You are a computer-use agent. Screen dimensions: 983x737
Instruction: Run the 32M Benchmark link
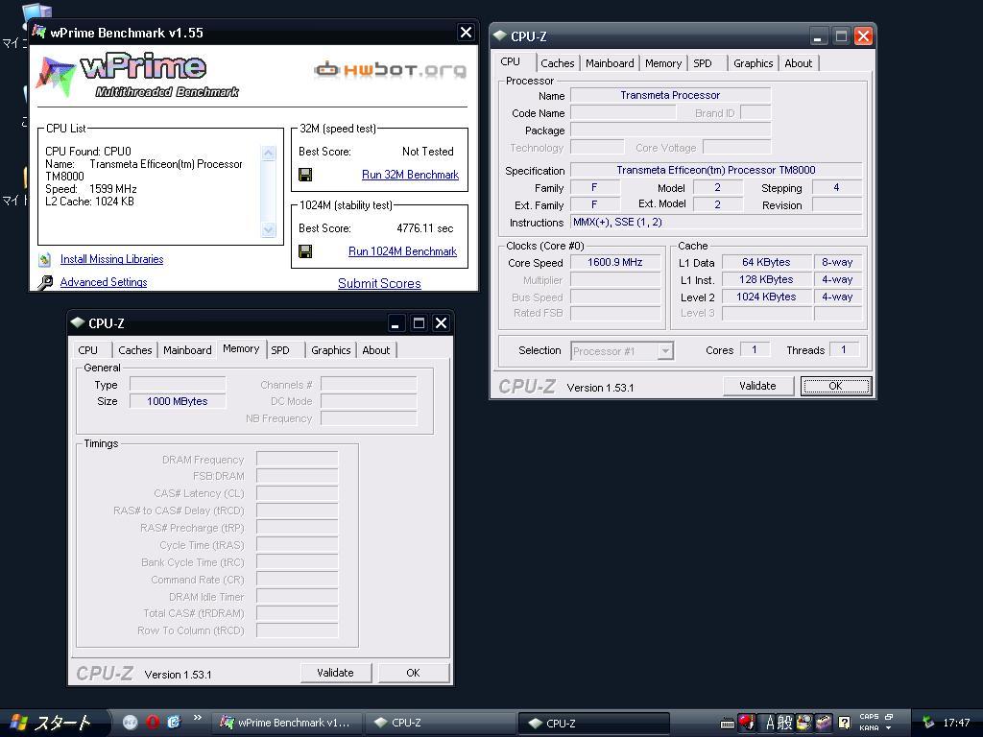[x=410, y=175]
